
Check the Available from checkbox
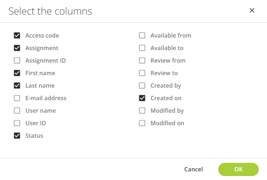pyautogui.click(x=142, y=35)
